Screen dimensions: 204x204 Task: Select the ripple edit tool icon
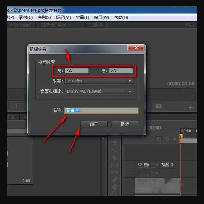[x=115, y=143]
